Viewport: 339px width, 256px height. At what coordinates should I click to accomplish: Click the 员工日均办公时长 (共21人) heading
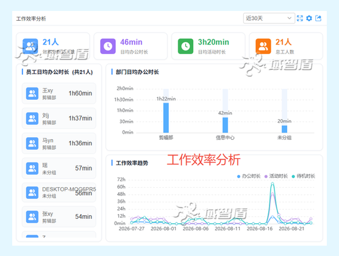pyautogui.click(x=59, y=72)
